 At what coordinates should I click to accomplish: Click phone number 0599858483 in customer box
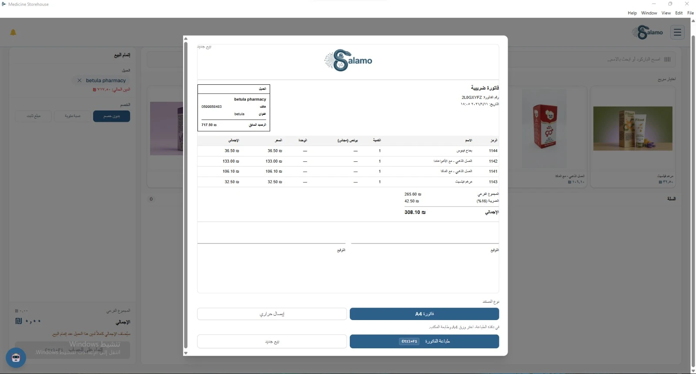pyautogui.click(x=211, y=107)
